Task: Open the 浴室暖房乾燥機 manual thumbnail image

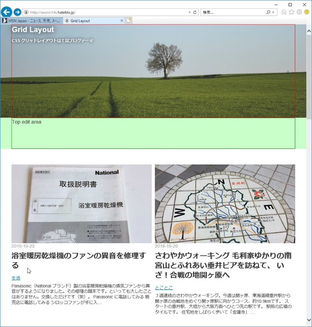Action: pos(82,203)
